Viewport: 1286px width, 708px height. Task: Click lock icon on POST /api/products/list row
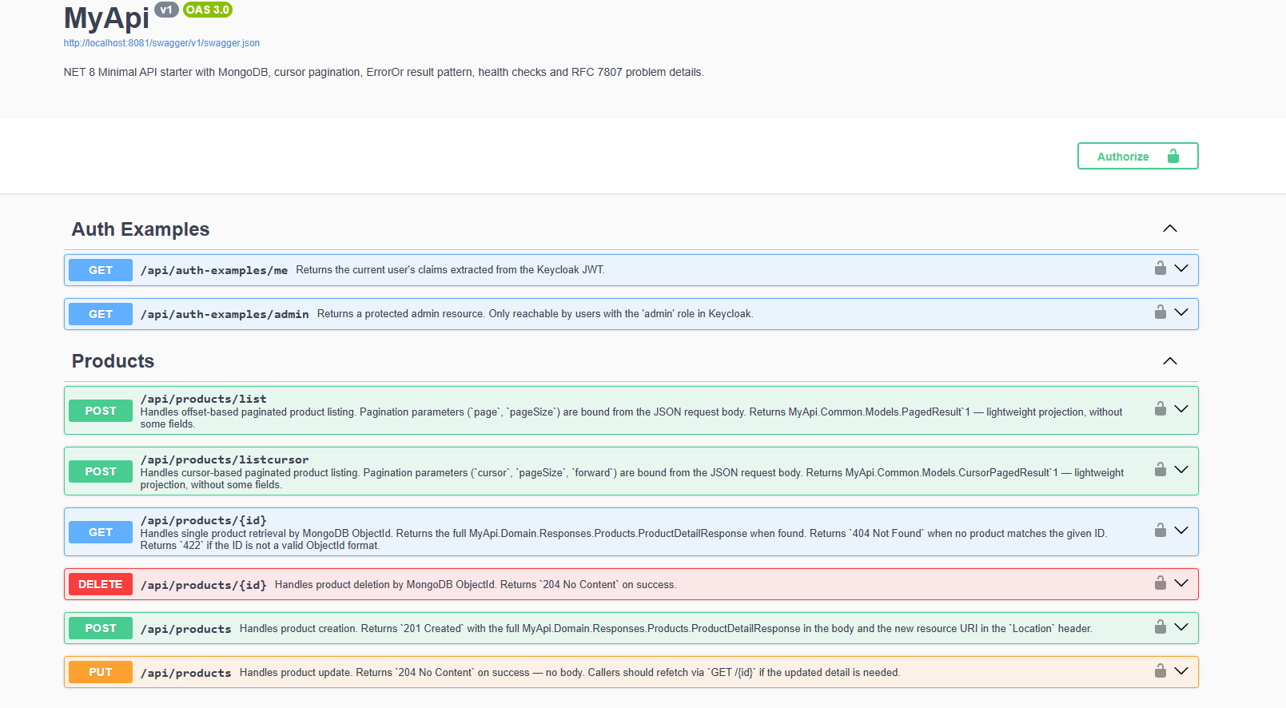pyautogui.click(x=1160, y=409)
